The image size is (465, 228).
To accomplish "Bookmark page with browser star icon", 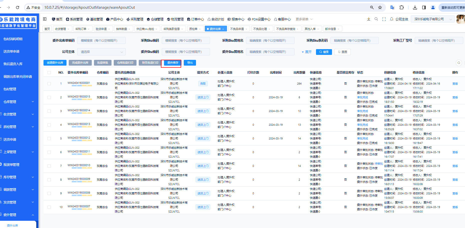I will tap(380, 7).
